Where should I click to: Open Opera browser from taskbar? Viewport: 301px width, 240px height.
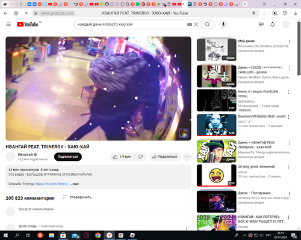[86, 235]
